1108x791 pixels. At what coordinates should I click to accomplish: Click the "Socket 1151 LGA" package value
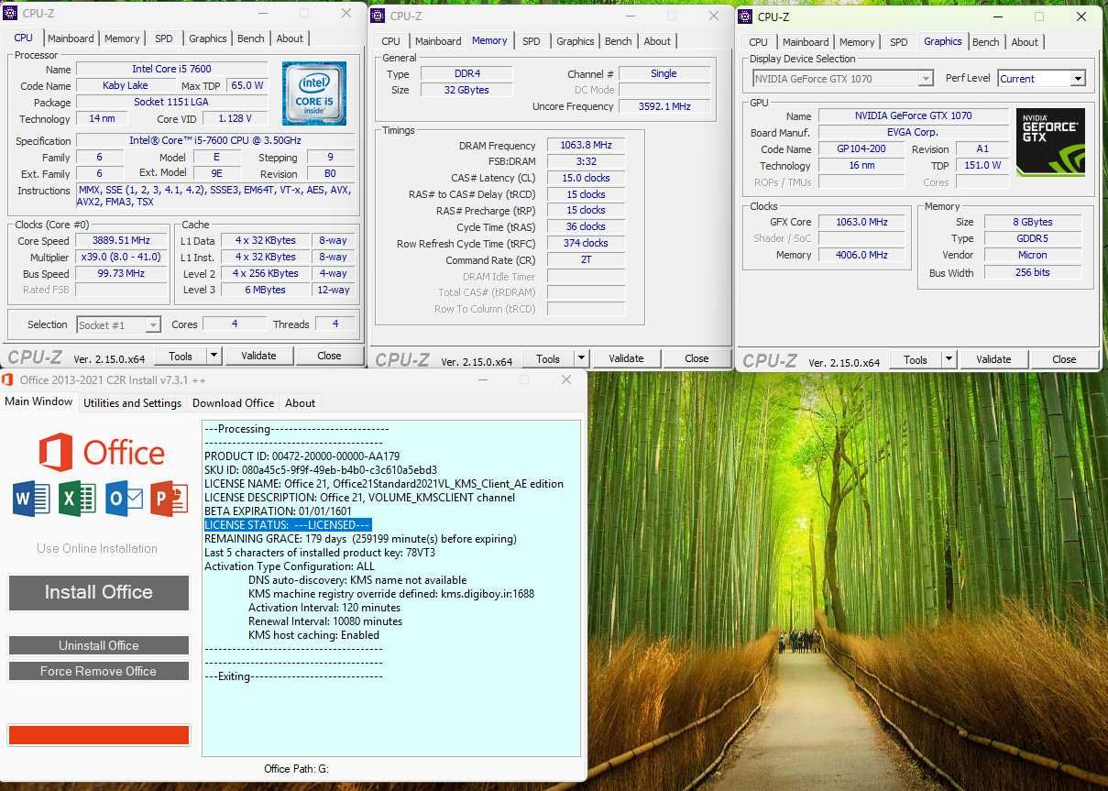(171, 103)
